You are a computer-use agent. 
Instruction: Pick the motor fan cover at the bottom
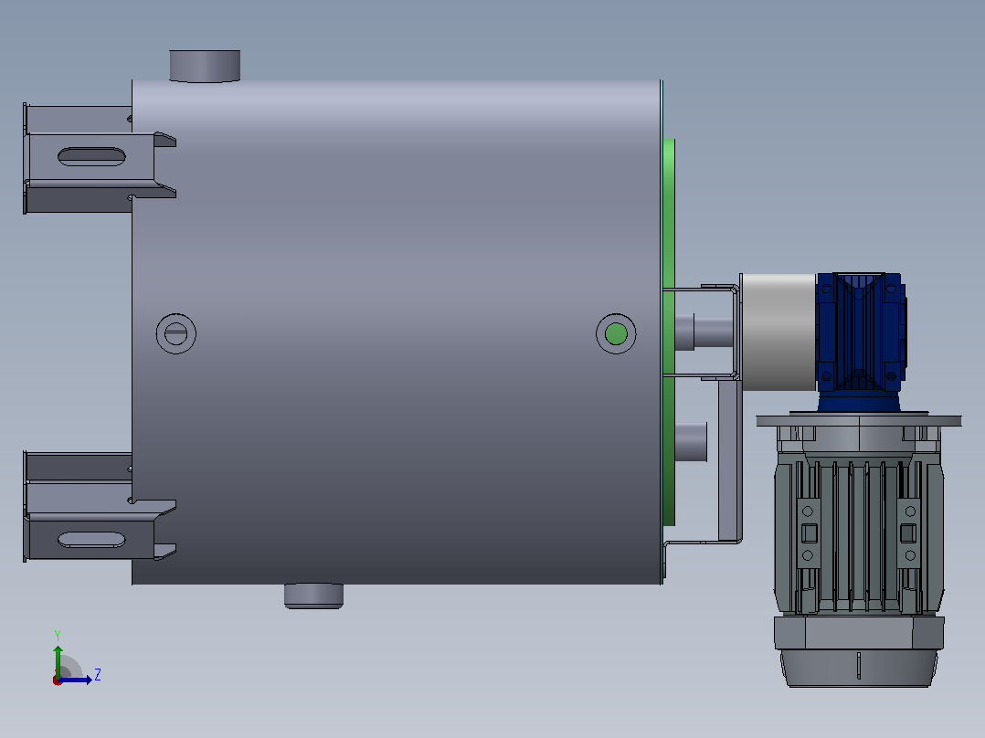click(859, 668)
